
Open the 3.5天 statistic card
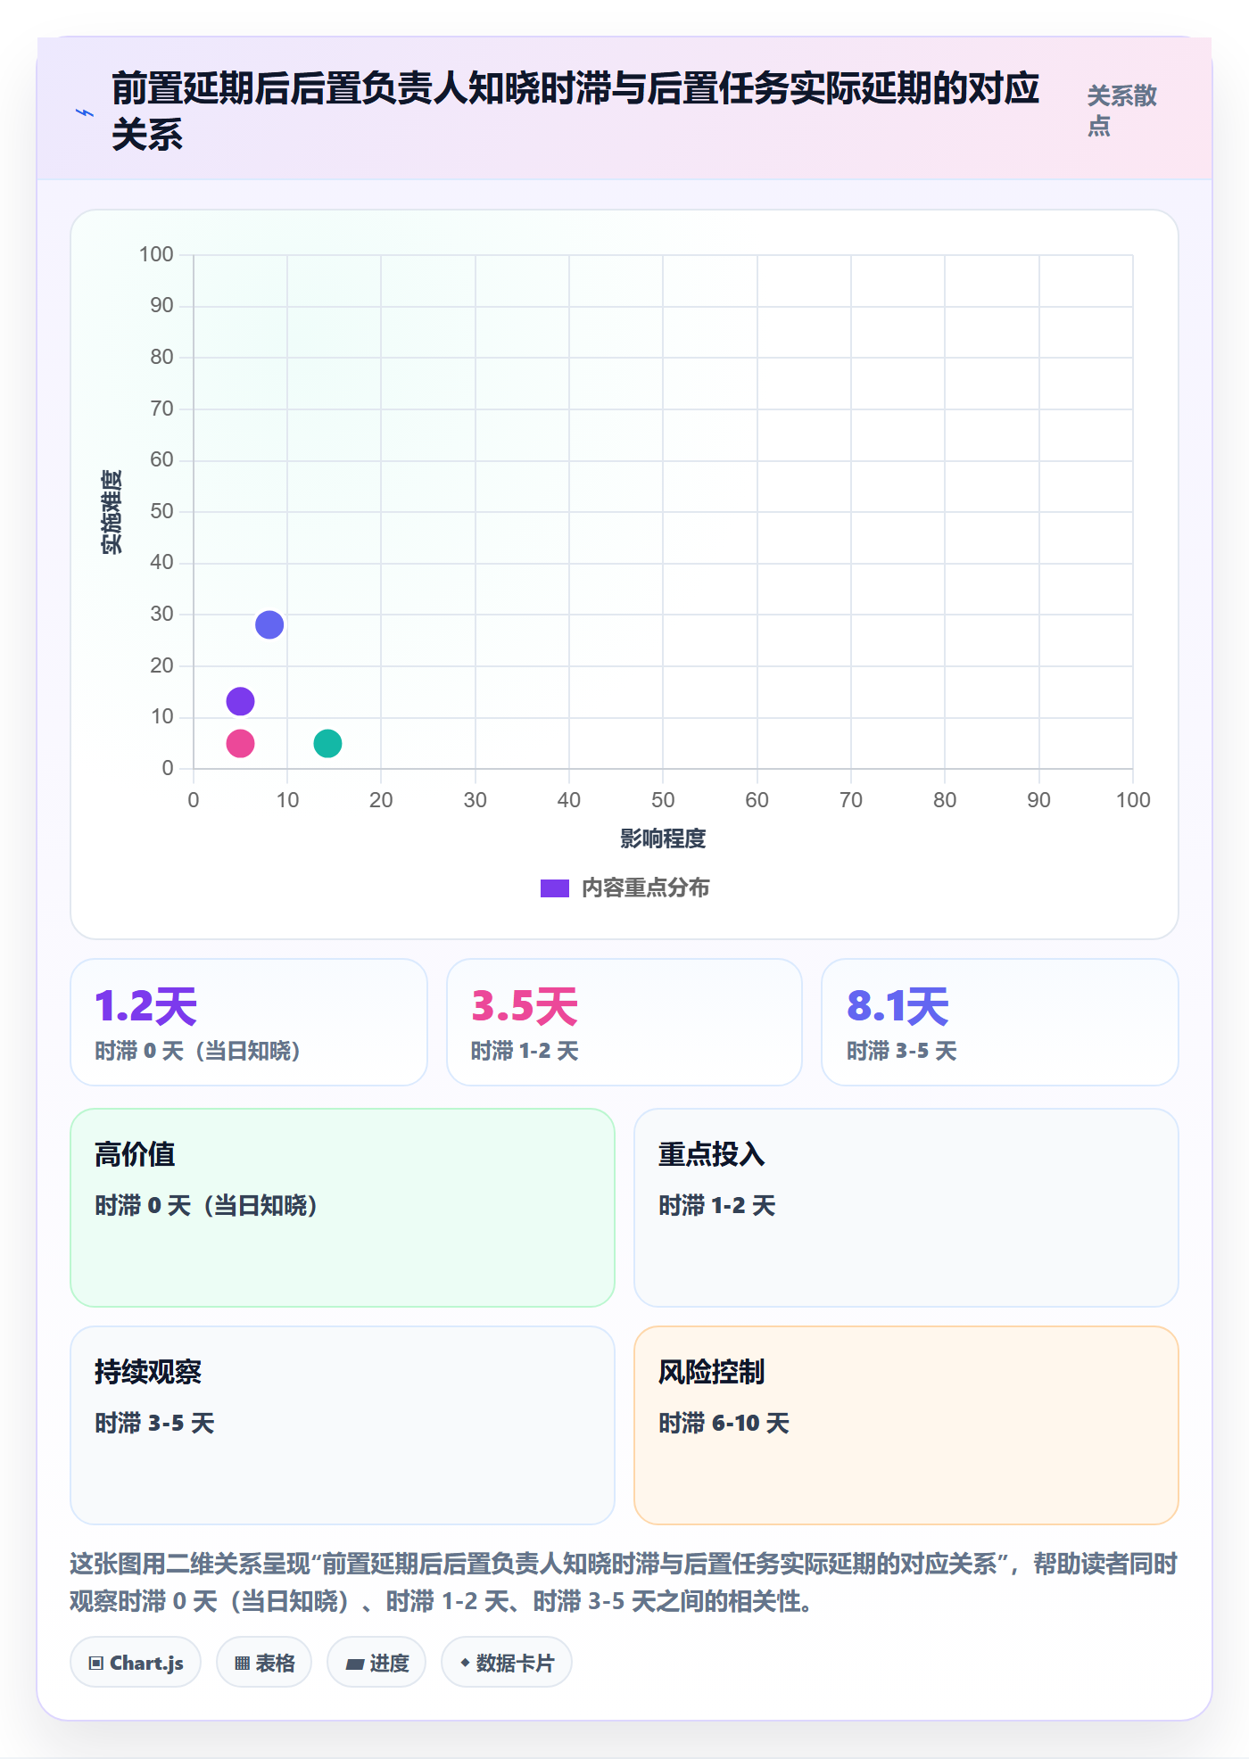[x=624, y=1022]
